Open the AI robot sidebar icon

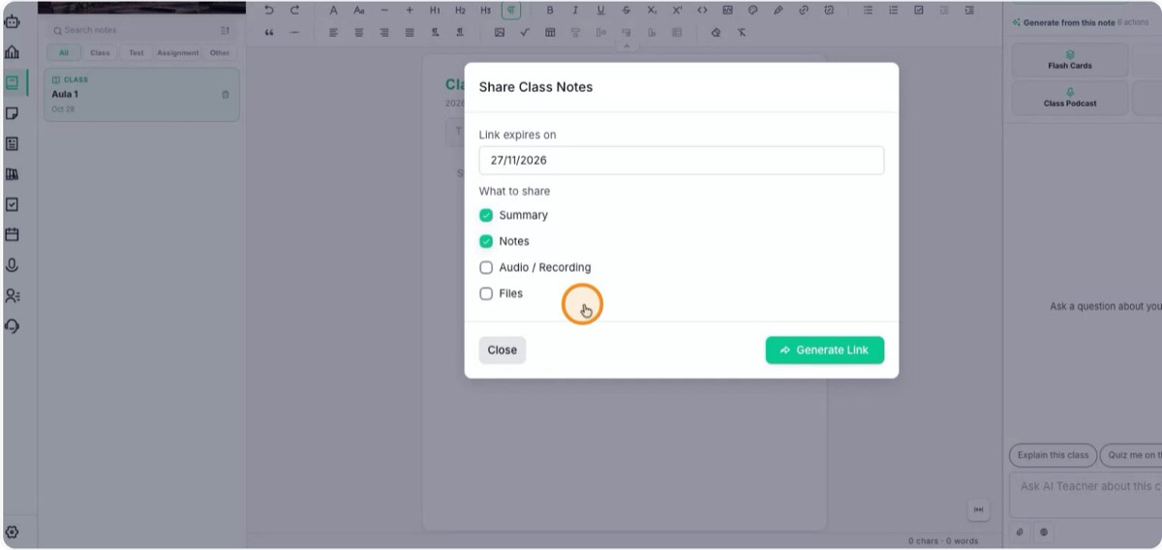point(12,21)
